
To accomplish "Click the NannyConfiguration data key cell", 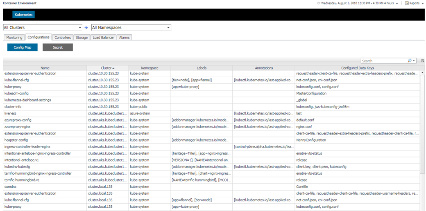I will (x=357, y=140).
